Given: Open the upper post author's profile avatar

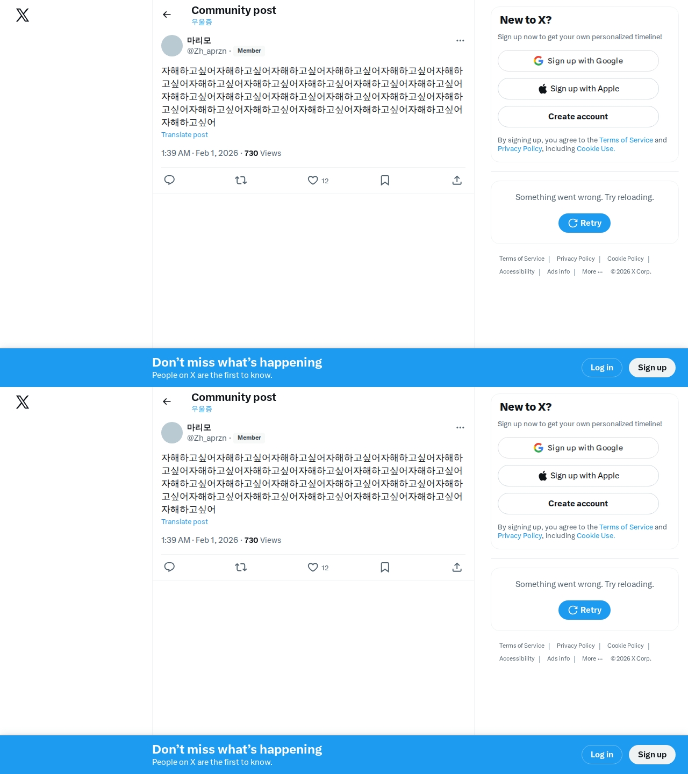Looking at the screenshot, I should tap(172, 46).
